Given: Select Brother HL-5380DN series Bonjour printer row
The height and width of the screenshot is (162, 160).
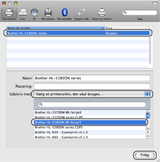Looking at the screenshot, I should coord(78,33).
